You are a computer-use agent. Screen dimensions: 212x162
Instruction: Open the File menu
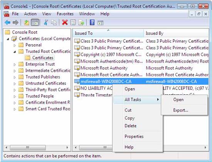click(15, 14)
